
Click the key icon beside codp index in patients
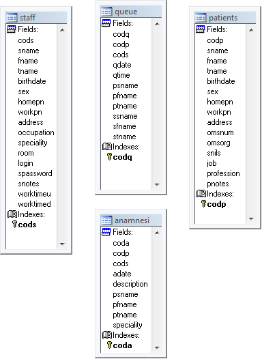(203, 203)
